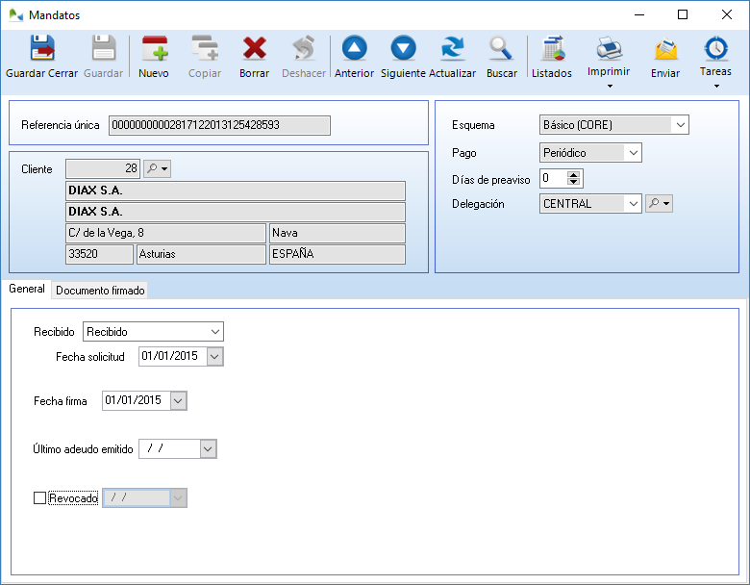Refresh data with Actualizar icon
The image size is (750, 585).
pyautogui.click(x=452, y=49)
